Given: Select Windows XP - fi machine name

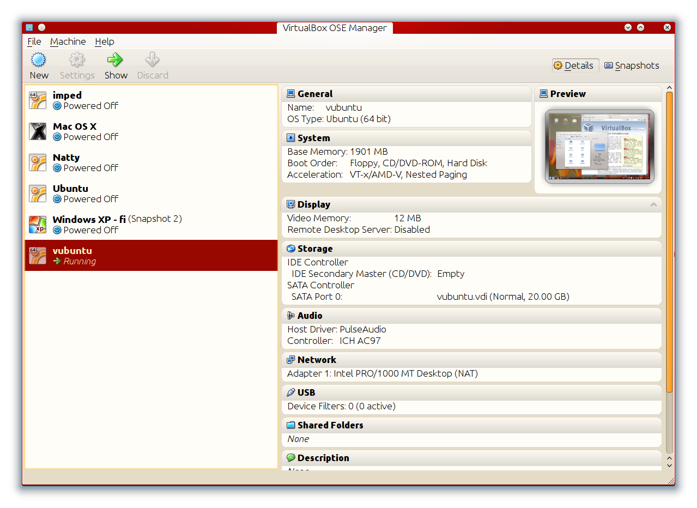Looking at the screenshot, I should tap(89, 220).
